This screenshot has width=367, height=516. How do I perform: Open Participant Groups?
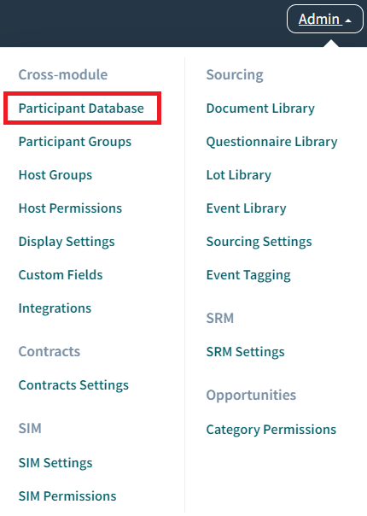click(x=75, y=142)
